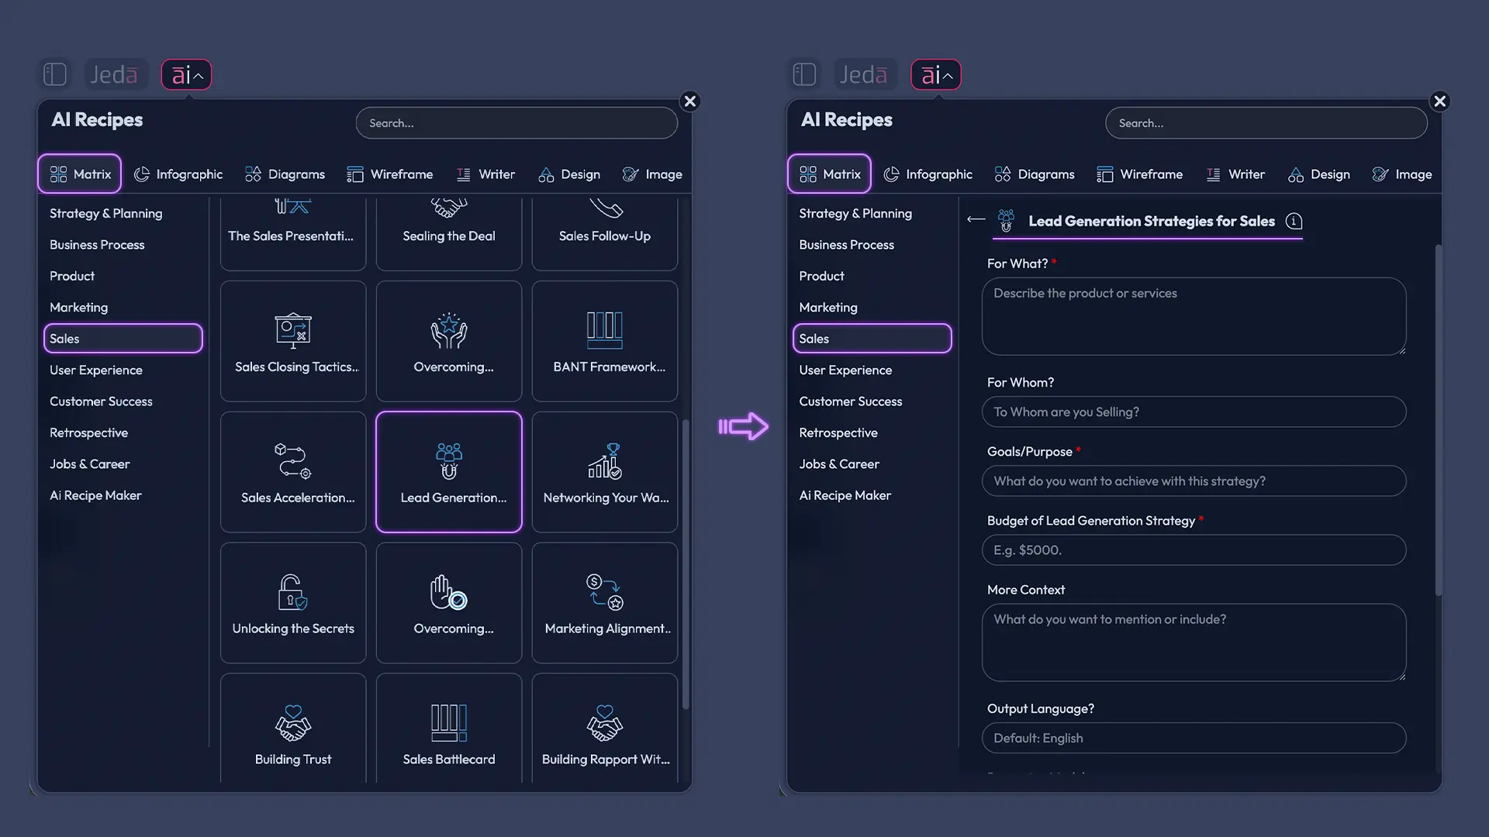Select User Experience category in right panel
1489x837 pixels.
coord(845,370)
